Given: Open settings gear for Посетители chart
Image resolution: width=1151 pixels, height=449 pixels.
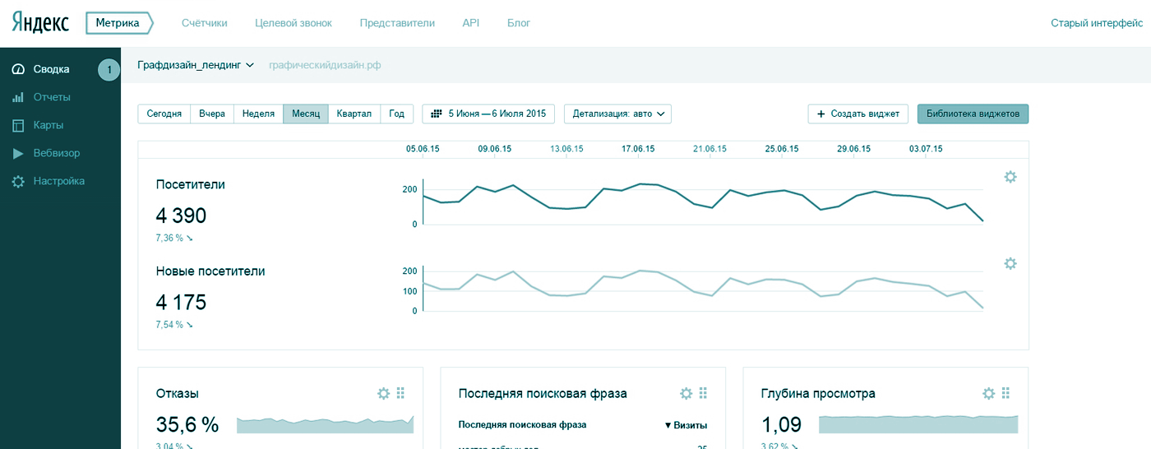Looking at the screenshot, I should click(1010, 177).
